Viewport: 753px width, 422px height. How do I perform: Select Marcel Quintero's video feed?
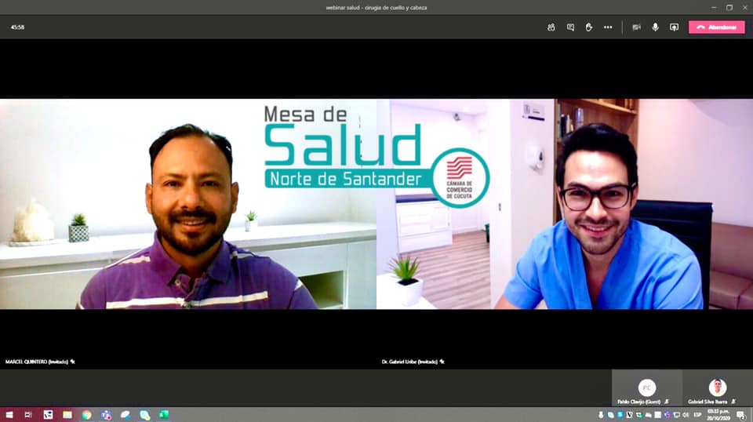pyautogui.click(x=188, y=204)
